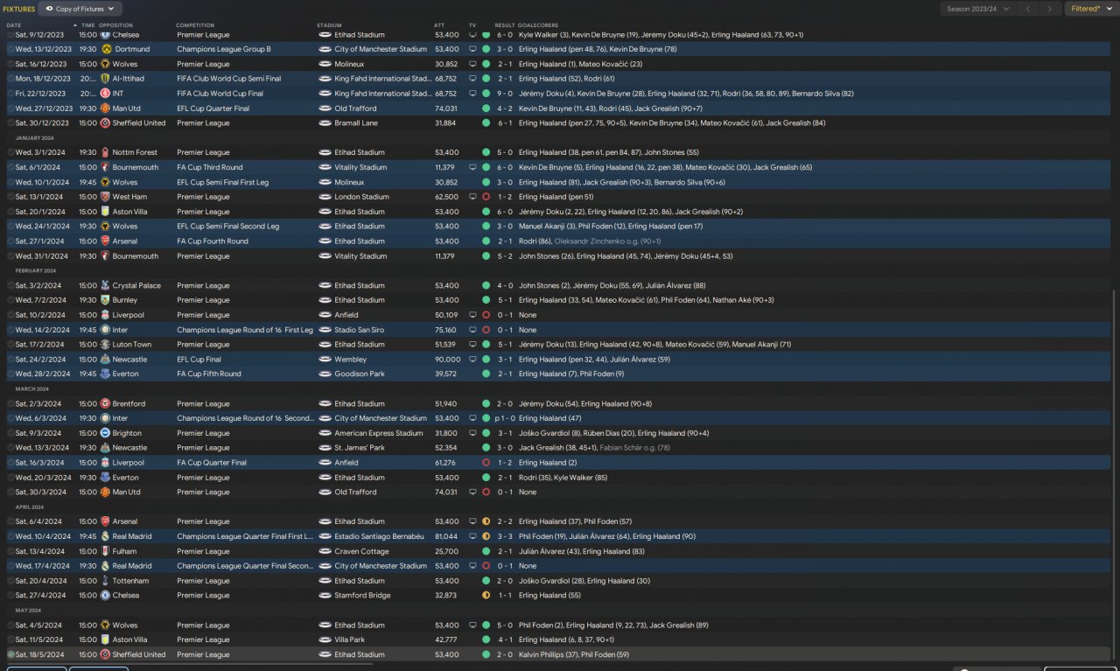Click the Fulham club badge
Screen dimensions: 1120x671
pyautogui.click(x=105, y=552)
